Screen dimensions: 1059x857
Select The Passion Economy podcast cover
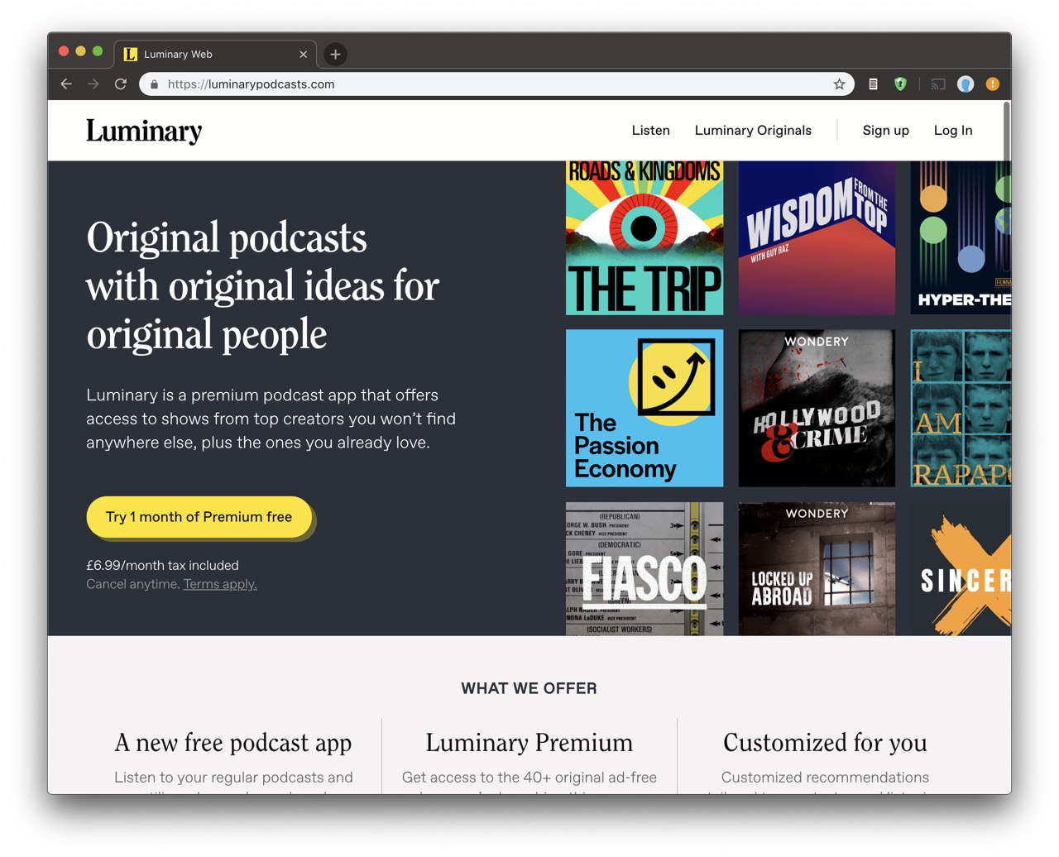(x=645, y=408)
